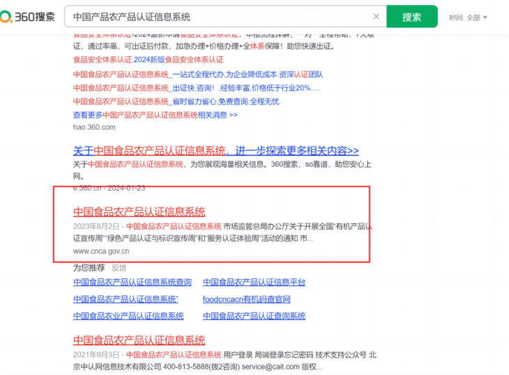
Task: Click inside the search input field
Action: [x=216, y=17]
